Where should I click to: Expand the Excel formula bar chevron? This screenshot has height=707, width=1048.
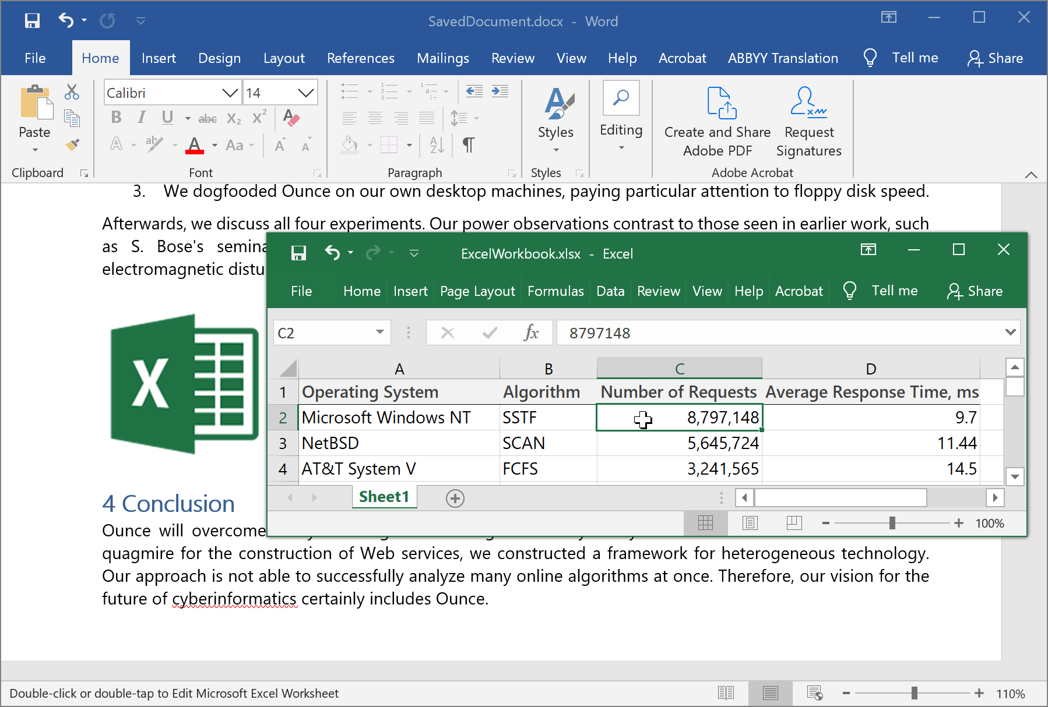1010,333
